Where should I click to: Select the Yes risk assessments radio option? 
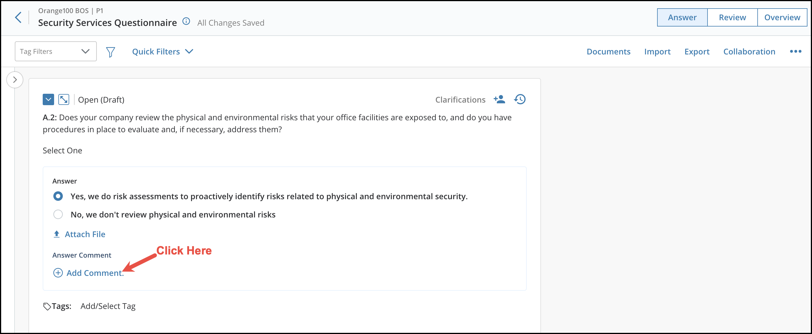(58, 196)
